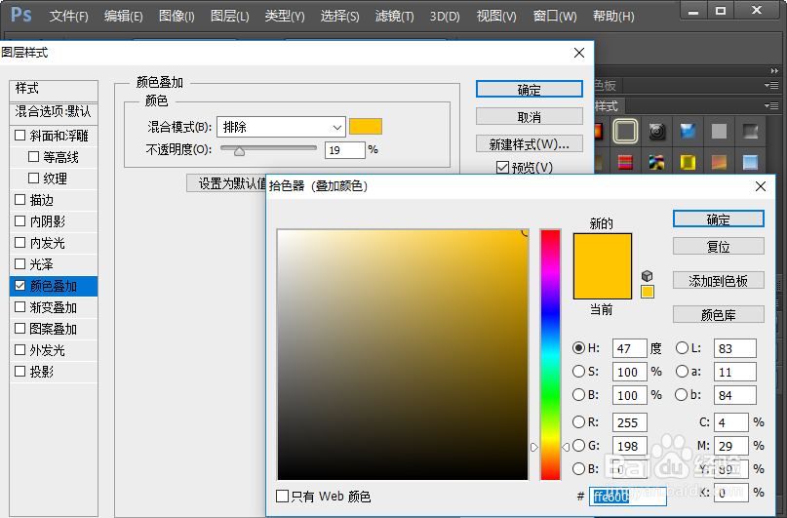Viewport: 787px width, 518px height.
Task: Click inside the color saturation field
Action: click(x=403, y=354)
